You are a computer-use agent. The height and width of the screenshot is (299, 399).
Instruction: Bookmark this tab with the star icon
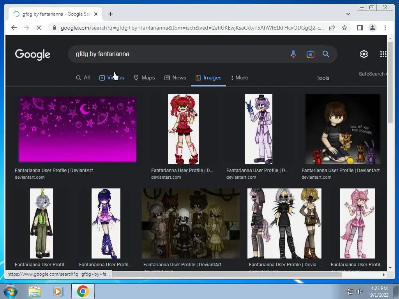[x=344, y=28]
